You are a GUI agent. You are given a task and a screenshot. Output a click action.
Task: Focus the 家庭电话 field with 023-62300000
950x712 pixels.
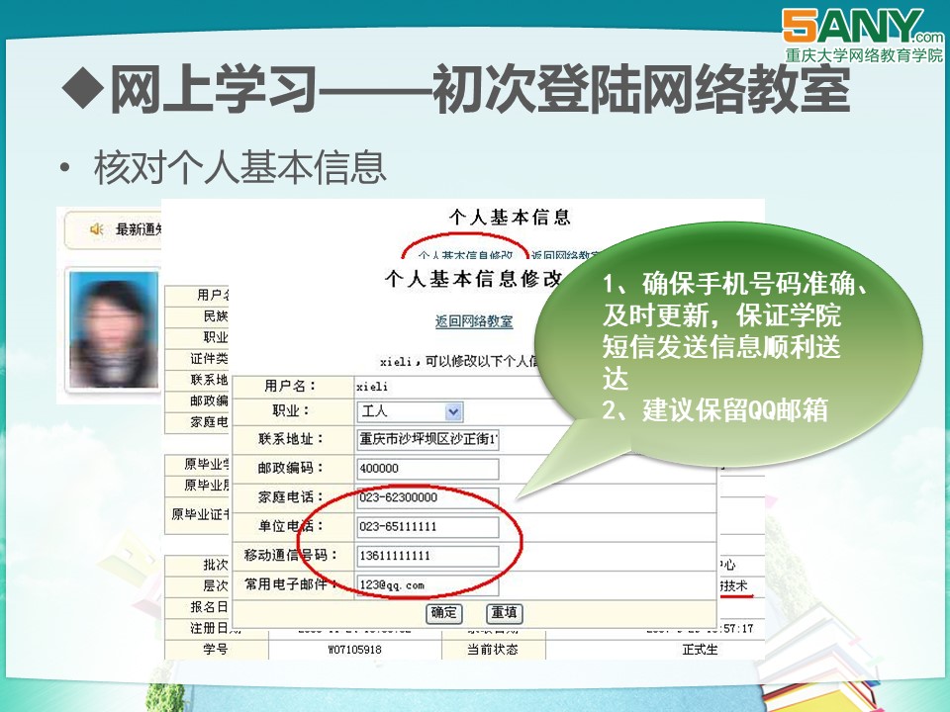pyautogui.click(x=427, y=497)
